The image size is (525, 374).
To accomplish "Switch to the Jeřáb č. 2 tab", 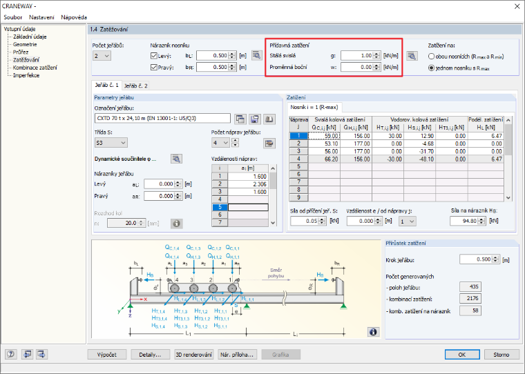I will pyautogui.click(x=135, y=86).
